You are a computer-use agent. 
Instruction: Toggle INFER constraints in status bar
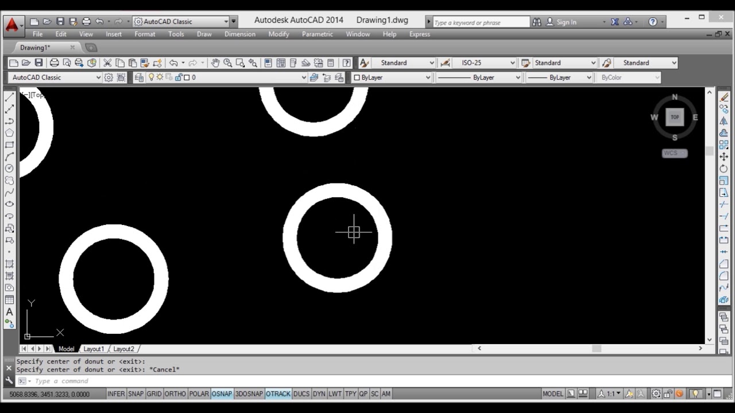116,394
